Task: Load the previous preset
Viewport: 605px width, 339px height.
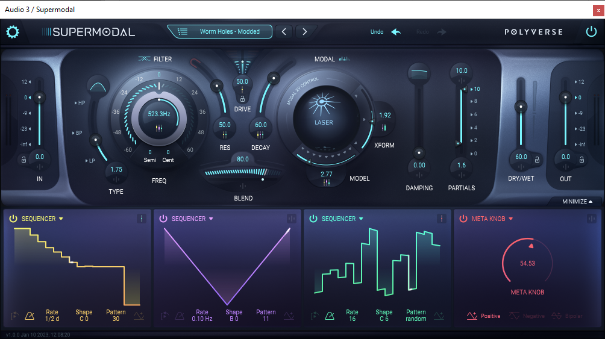Action: 284,32
